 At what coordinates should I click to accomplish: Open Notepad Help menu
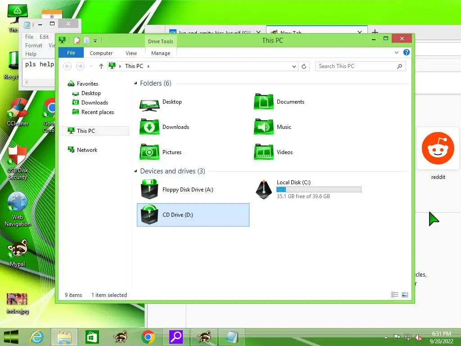tap(31, 54)
